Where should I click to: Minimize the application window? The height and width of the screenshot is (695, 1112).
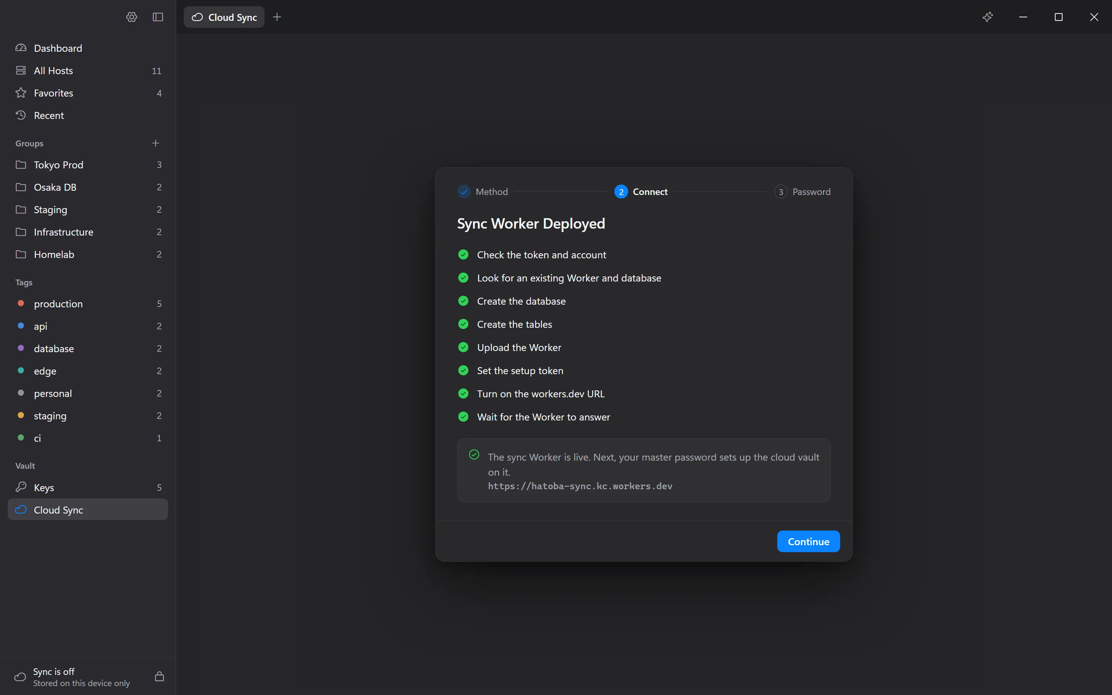[1023, 17]
